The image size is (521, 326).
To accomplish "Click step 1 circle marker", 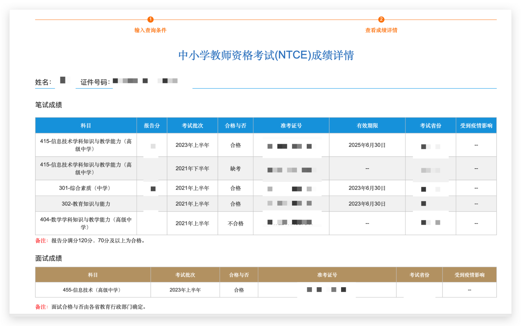I will [x=150, y=19].
